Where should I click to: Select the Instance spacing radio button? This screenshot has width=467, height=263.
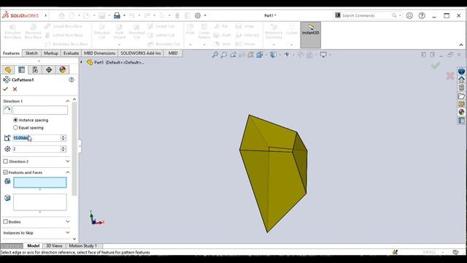(15, 120)
